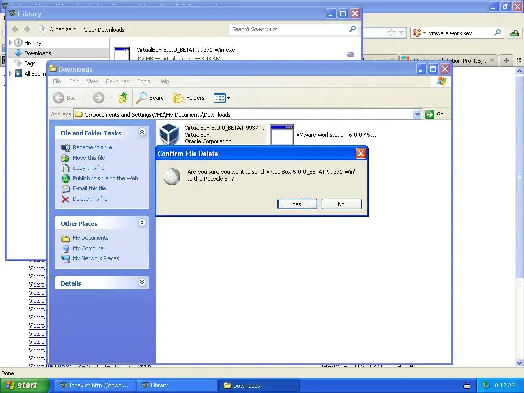Click the Forward arrow in Downloads window
The width and height of the screenshot is (524, 393).
point(99,98)
